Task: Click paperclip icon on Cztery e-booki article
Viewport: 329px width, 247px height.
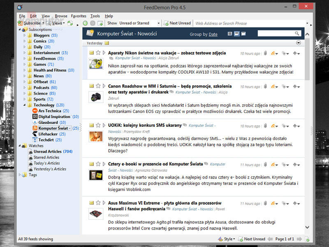Action: point(265,165)
